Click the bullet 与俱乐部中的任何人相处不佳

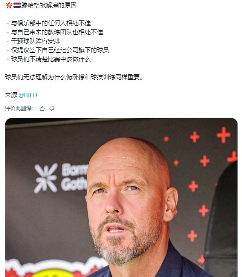[51, 23]
